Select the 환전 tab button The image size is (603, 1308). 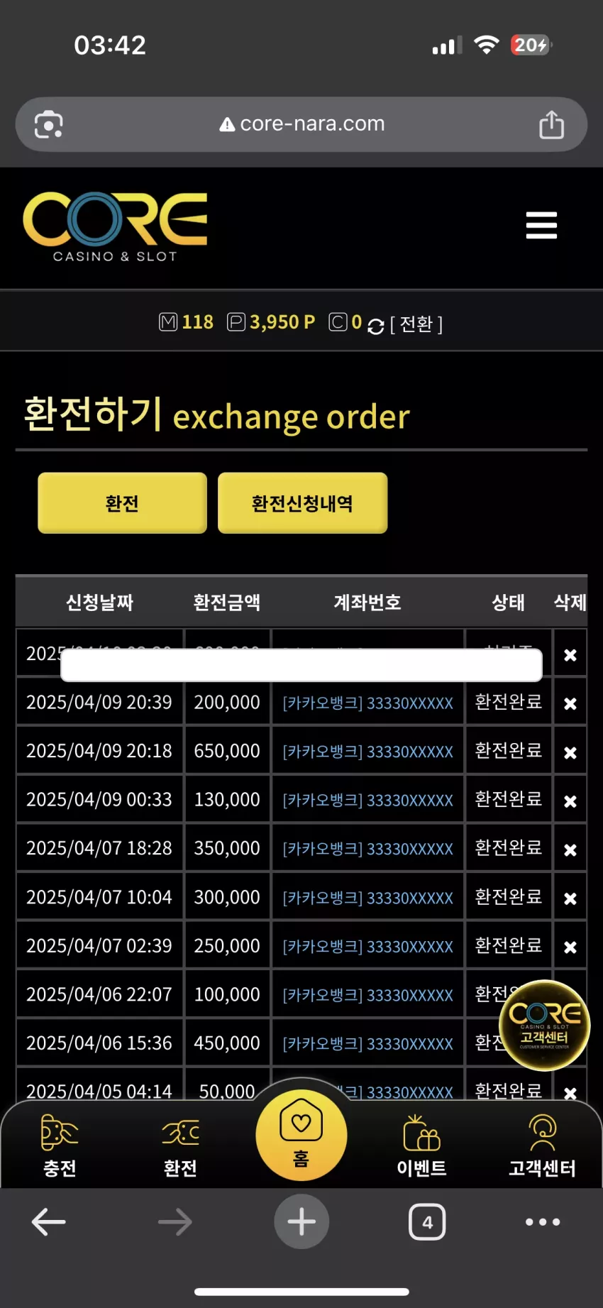click(x=122, y=503)
